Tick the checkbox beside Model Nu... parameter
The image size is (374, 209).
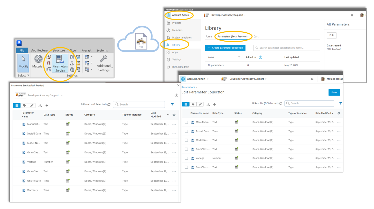point(186,140)
